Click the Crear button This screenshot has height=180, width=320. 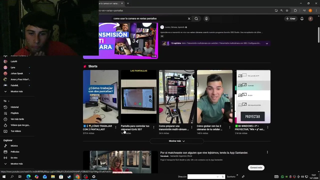(x=291, y=19)
